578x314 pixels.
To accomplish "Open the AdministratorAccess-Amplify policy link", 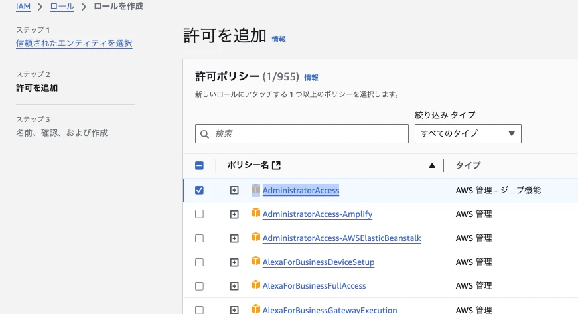I will click(x=317, y=214).
